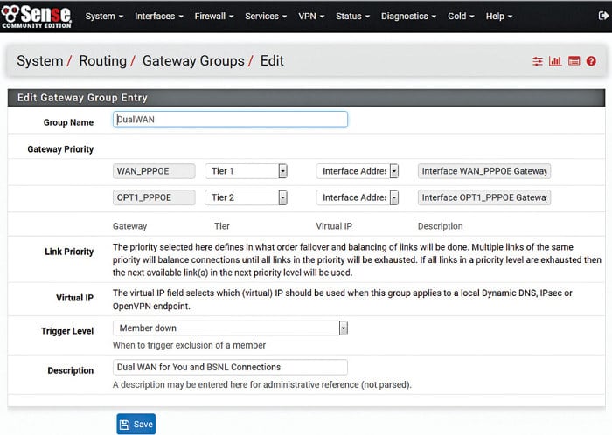Go to Routing breadcrumb link
612x435 pixels.
(x=103, y=61)
